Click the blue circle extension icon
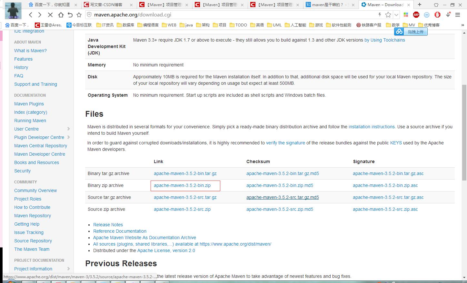 tap(427, 15)
